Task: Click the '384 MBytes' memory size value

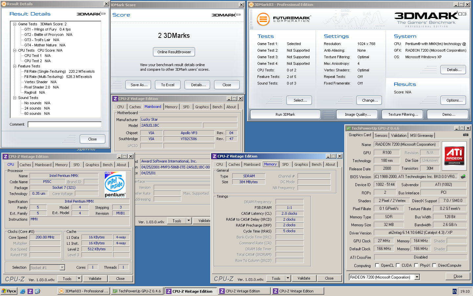Action: 248,182
